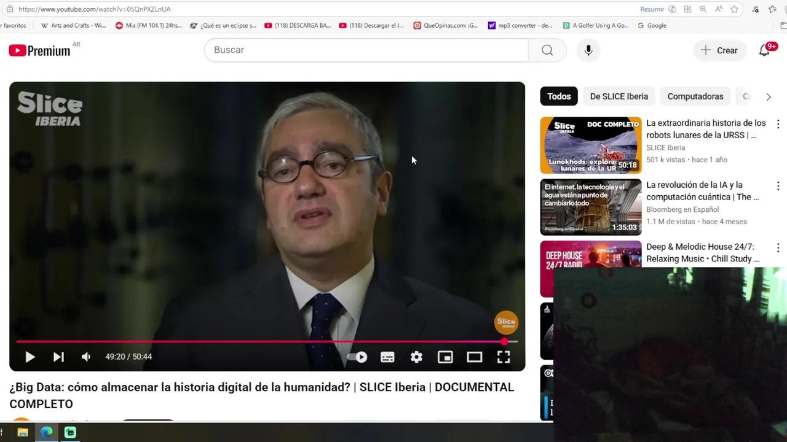Turn on subtitles in the player
Image resolution: width=787 pixels, height=442 pixels.
click(387, 357)
